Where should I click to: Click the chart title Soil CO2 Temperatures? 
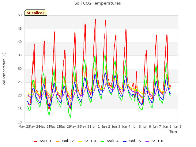[98, 3]
